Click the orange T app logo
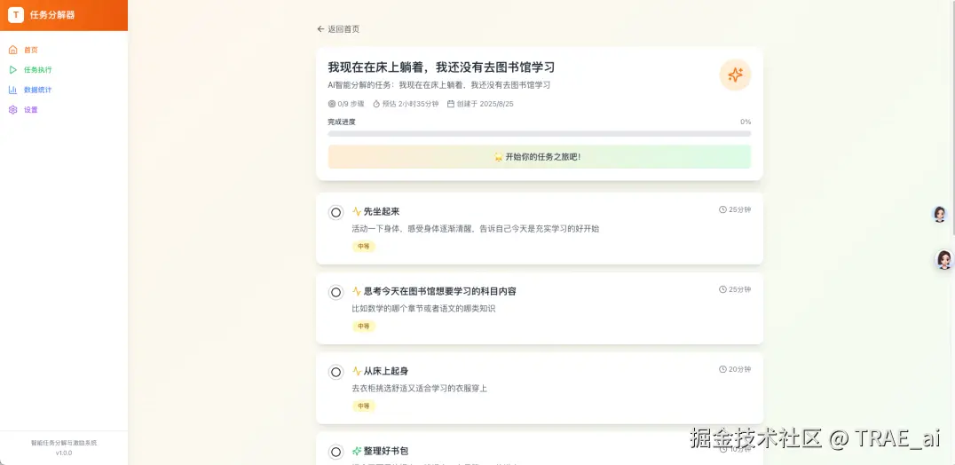Viewport: 955px width, 465px height. [16, 14]
